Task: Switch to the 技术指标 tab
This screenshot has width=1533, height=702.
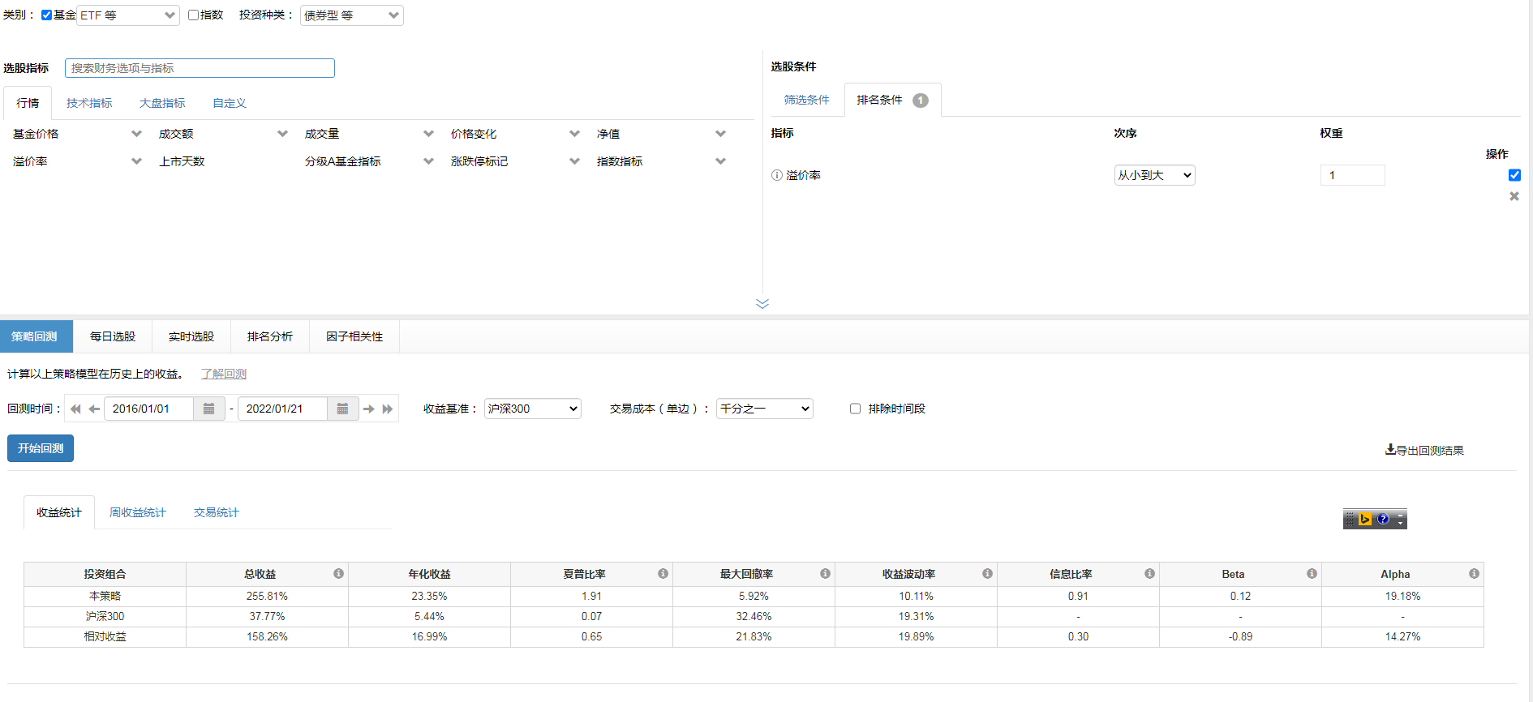Action: pyautogui.click(x=89, y=103)
